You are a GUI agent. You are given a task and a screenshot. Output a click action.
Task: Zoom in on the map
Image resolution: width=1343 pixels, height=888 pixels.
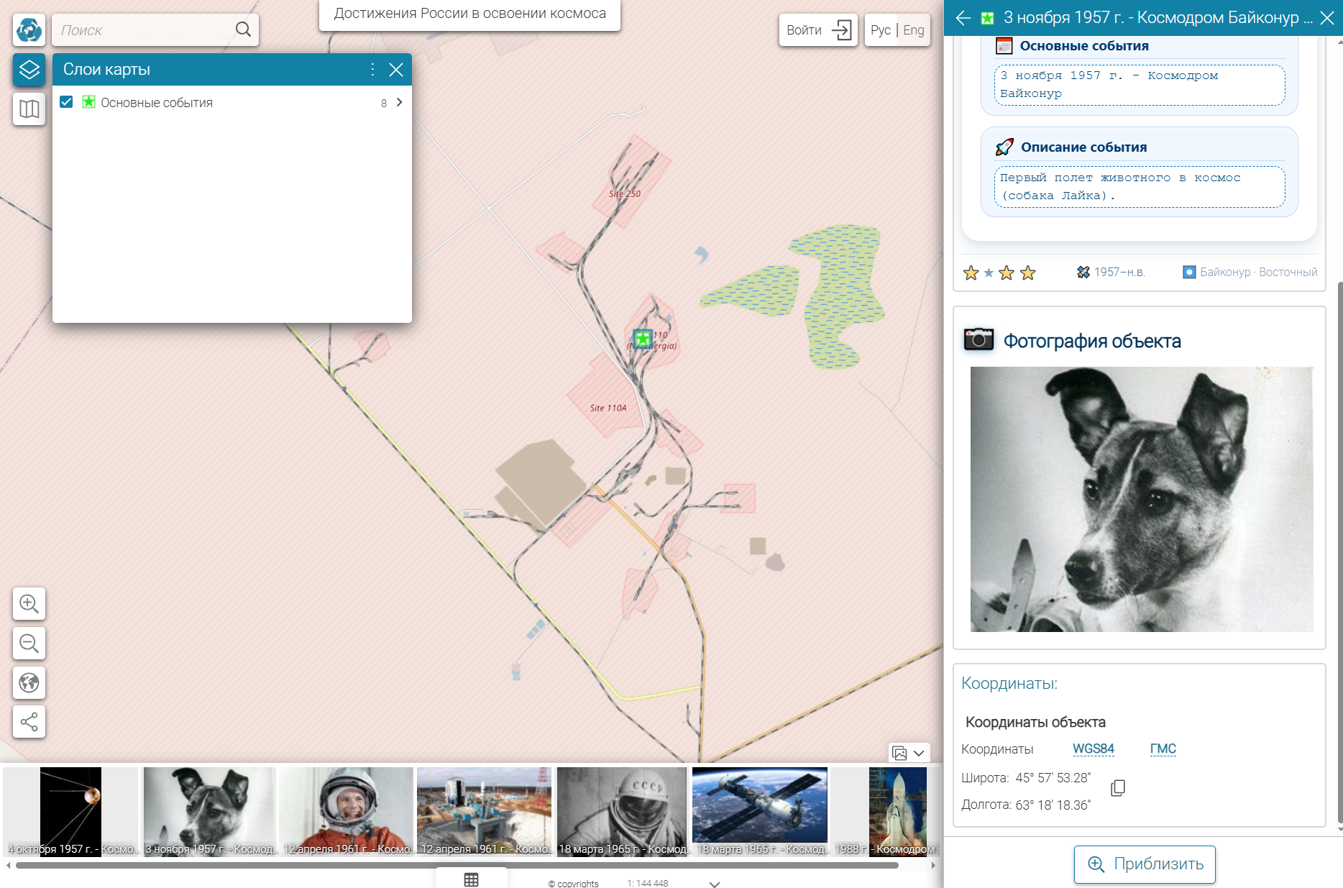[x=29, y=604]
